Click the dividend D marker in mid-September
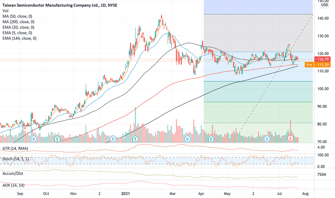Viewport: 335px width, 198px height. pos(34,139)
